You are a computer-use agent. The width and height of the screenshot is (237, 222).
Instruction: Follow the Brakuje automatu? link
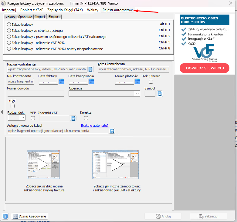click(95, 126)
